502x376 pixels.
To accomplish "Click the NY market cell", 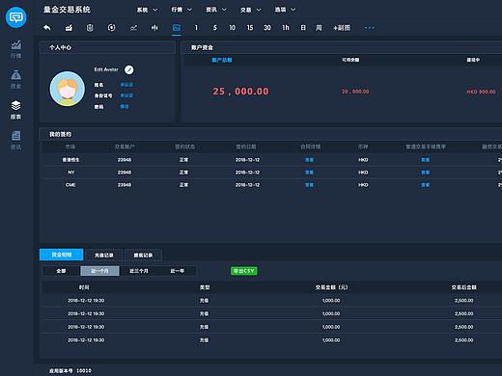I will coord(71,173).
